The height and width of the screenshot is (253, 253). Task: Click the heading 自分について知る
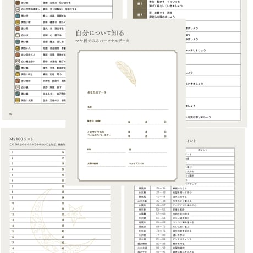click(100, 33)
